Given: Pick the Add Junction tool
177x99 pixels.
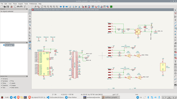Looking at the screenshot, I should [175, 34].
